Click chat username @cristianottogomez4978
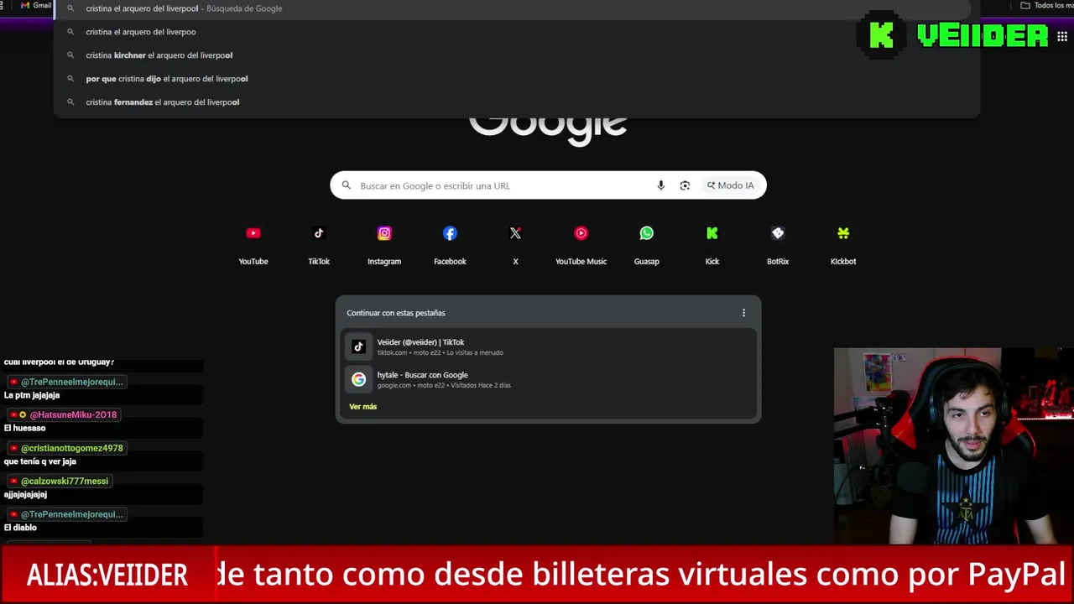This screenshot has height=604, width=1074. (72, 448)
